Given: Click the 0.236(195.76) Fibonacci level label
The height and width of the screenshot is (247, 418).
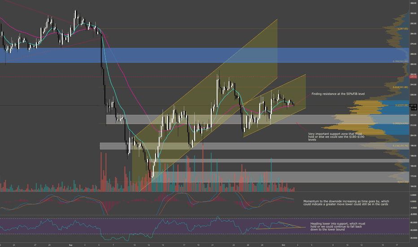Looking at the screenshot, I should [x=401, y=146].
